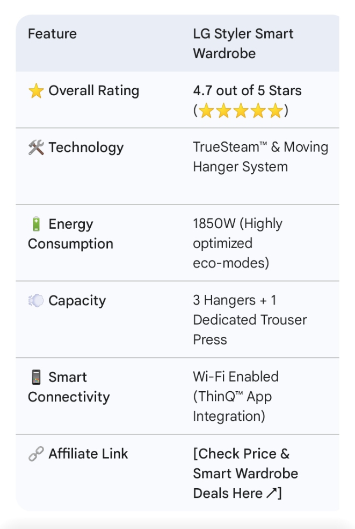Select the LG Styler Smart Wardrobe header
This screenshot has height=529, width=355.
pyautogui.click(x=243, y=44)
